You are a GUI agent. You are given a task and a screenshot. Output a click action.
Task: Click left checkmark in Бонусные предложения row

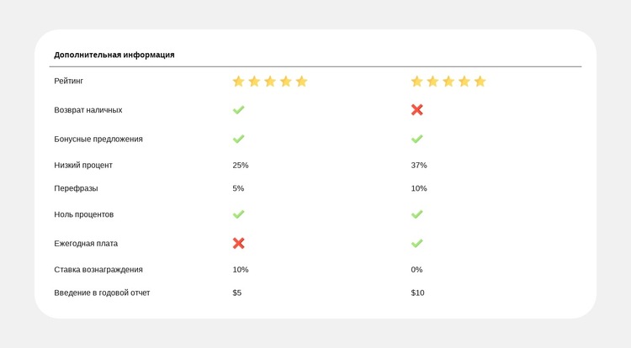click(x=238, y=139)
